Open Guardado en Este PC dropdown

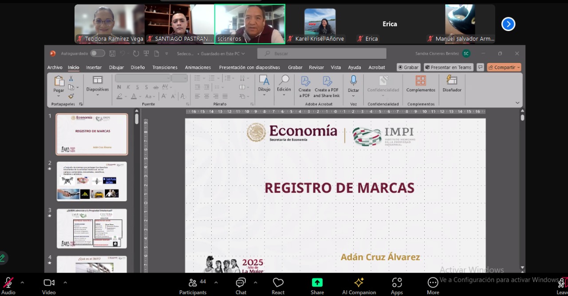point(223,54)
